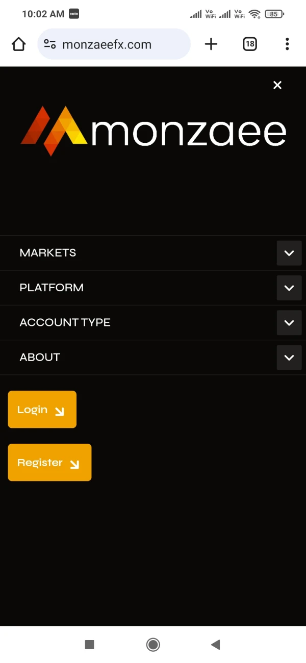Select the MARKETS menu item
The width and height of the screenshot is (306, 663).
pos(48,253)
